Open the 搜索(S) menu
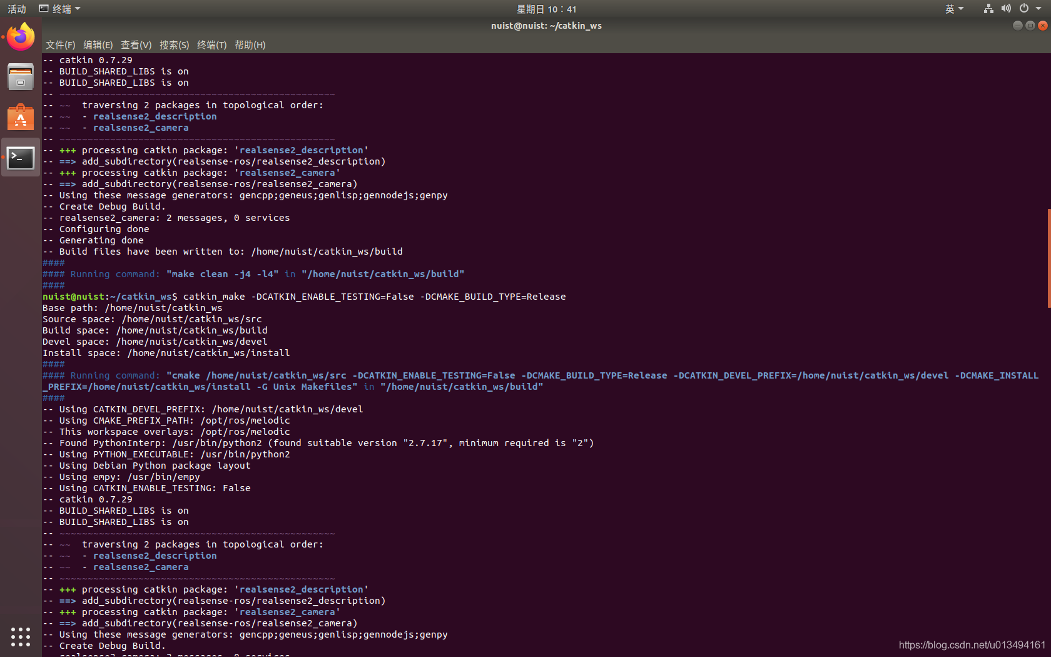 tap(174, 45)
